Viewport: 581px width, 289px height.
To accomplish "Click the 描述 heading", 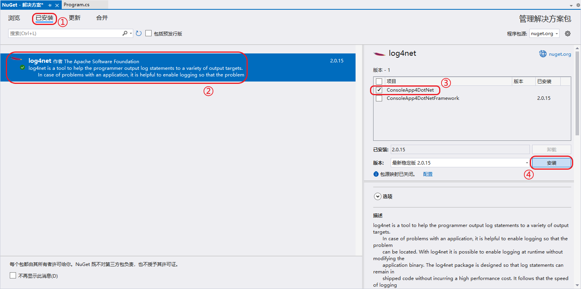I will tap(378, 216).
